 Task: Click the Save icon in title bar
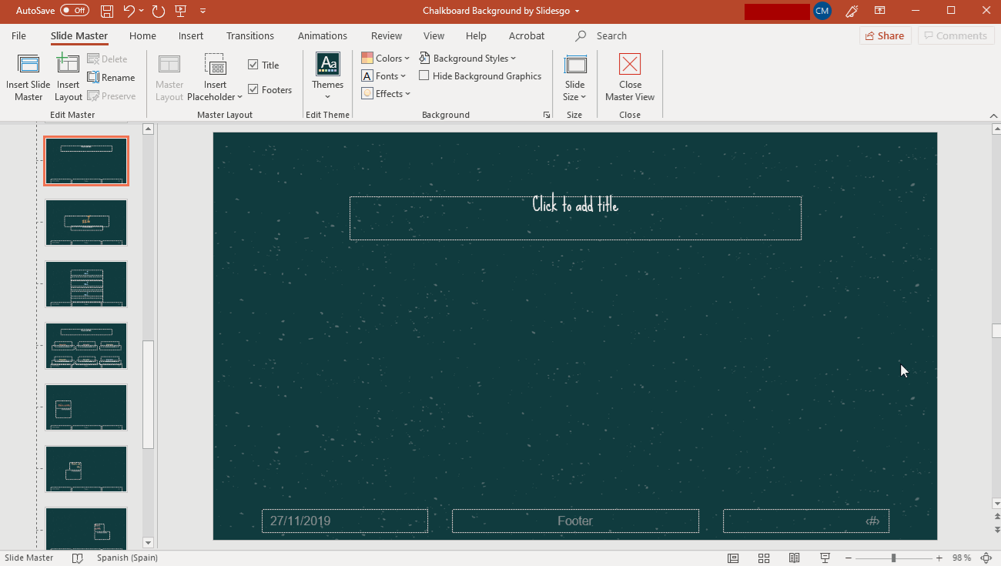coord(107,11)
